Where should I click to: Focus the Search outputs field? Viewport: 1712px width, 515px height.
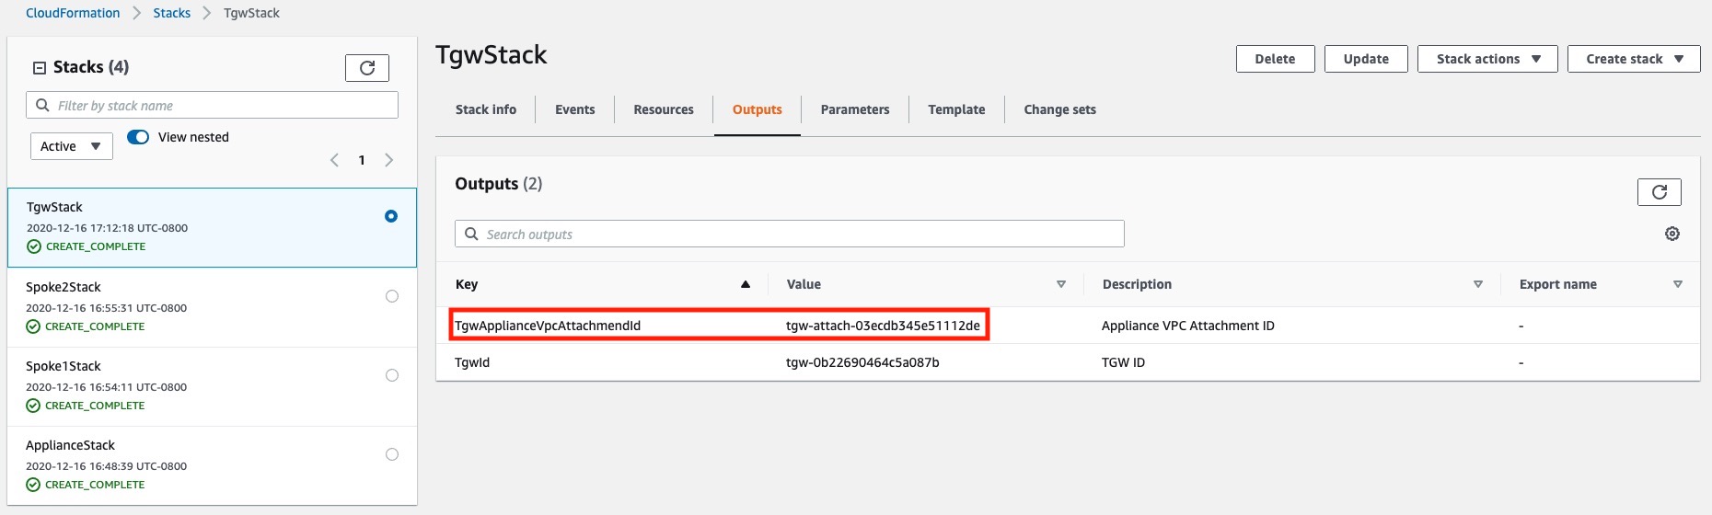point(790,235)
